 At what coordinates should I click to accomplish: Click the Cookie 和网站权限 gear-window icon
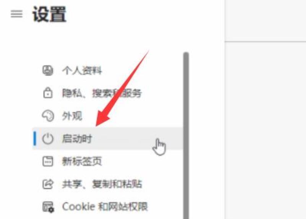(49, 207)
